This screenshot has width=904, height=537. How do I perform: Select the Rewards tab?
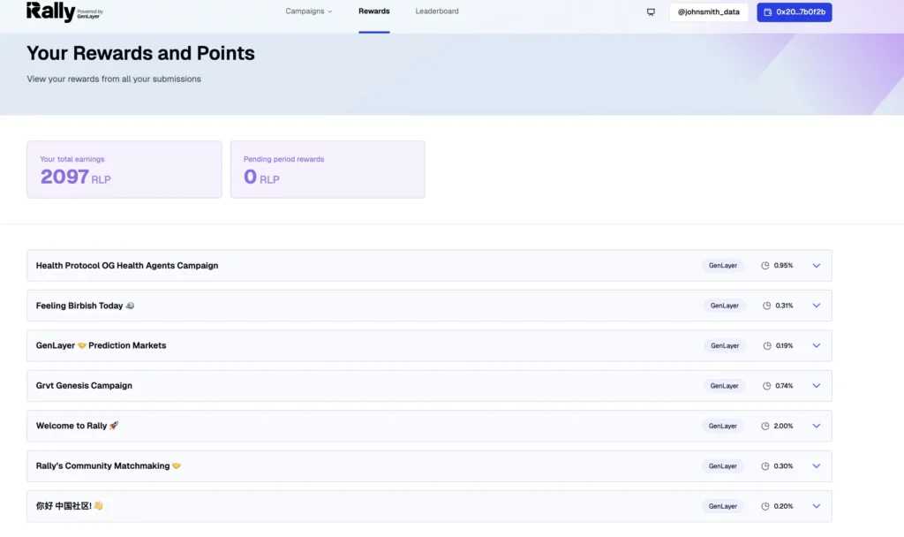[x=373, y=11]
